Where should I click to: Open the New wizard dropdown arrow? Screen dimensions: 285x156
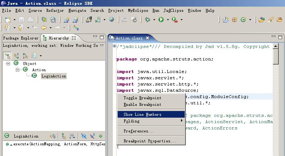click(x=14, y=20)
